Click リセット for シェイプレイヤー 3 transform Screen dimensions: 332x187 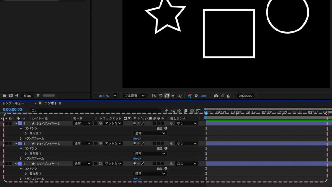tap(137, 138)
